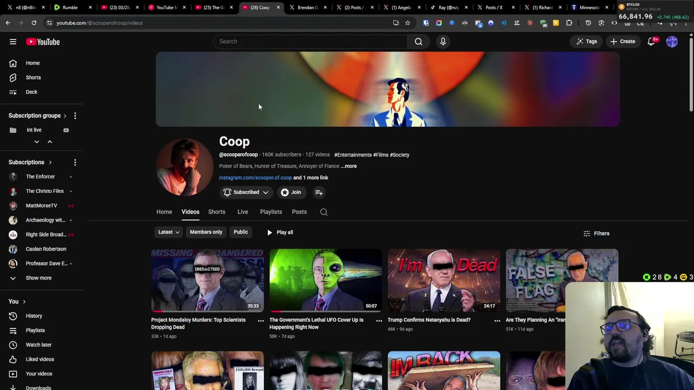Click the Join membership button
This screenshot has width=694, height=390.
[291, 192]
